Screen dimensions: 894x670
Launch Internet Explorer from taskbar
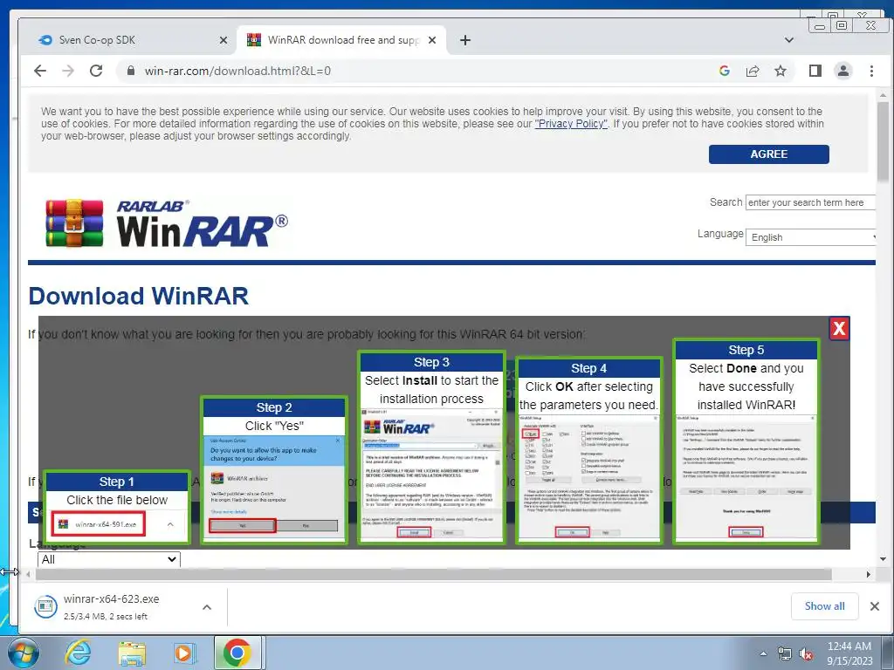[78, 653]
